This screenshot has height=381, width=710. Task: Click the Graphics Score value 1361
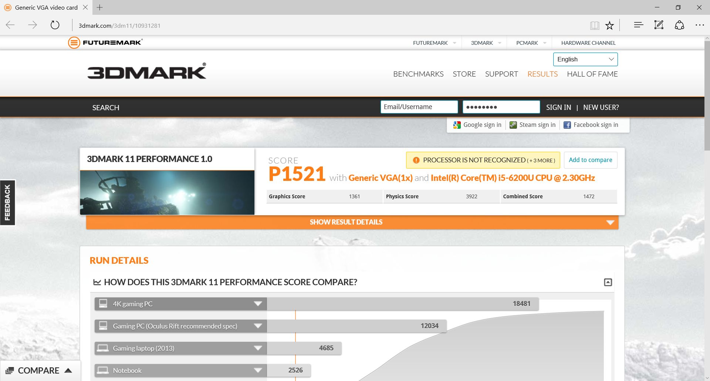(x=354, y=196)
